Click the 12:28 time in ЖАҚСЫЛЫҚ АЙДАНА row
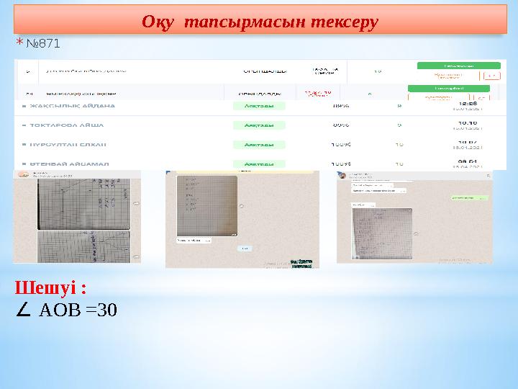 pos(468,104)
